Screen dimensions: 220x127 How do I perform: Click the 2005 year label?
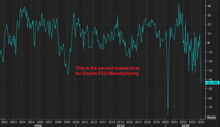pyautogui.click(x=31, y=122)
